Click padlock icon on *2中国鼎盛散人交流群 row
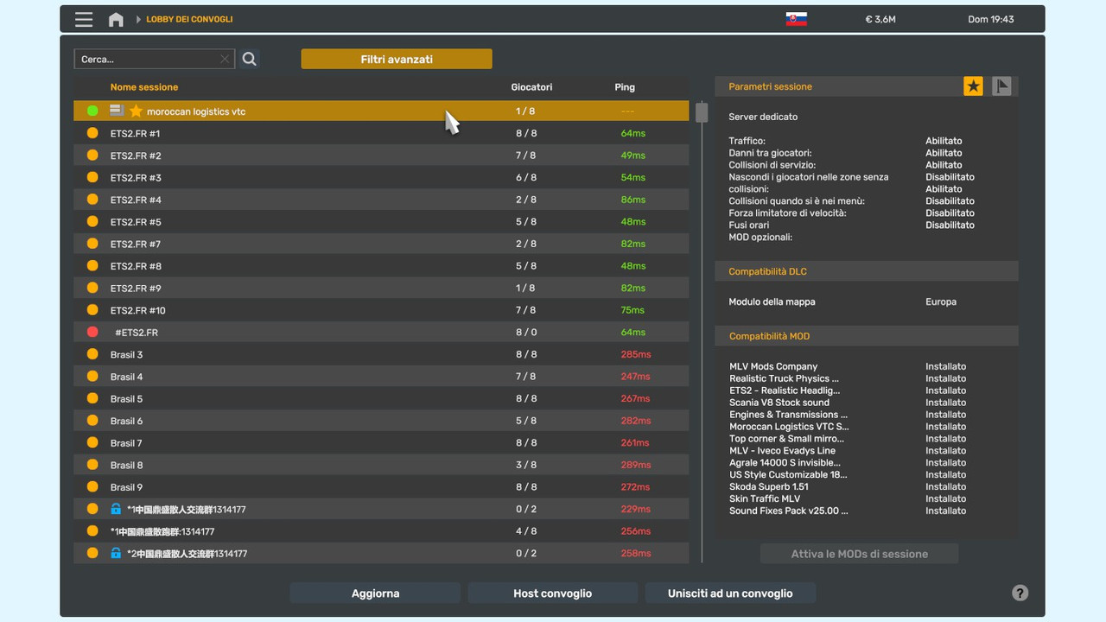Viewport: 1106px width, 622px height. [x=116, y=553]
